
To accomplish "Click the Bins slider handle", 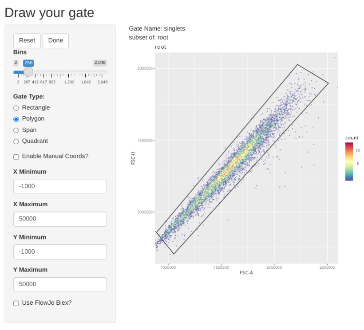I will click(28, 72).
